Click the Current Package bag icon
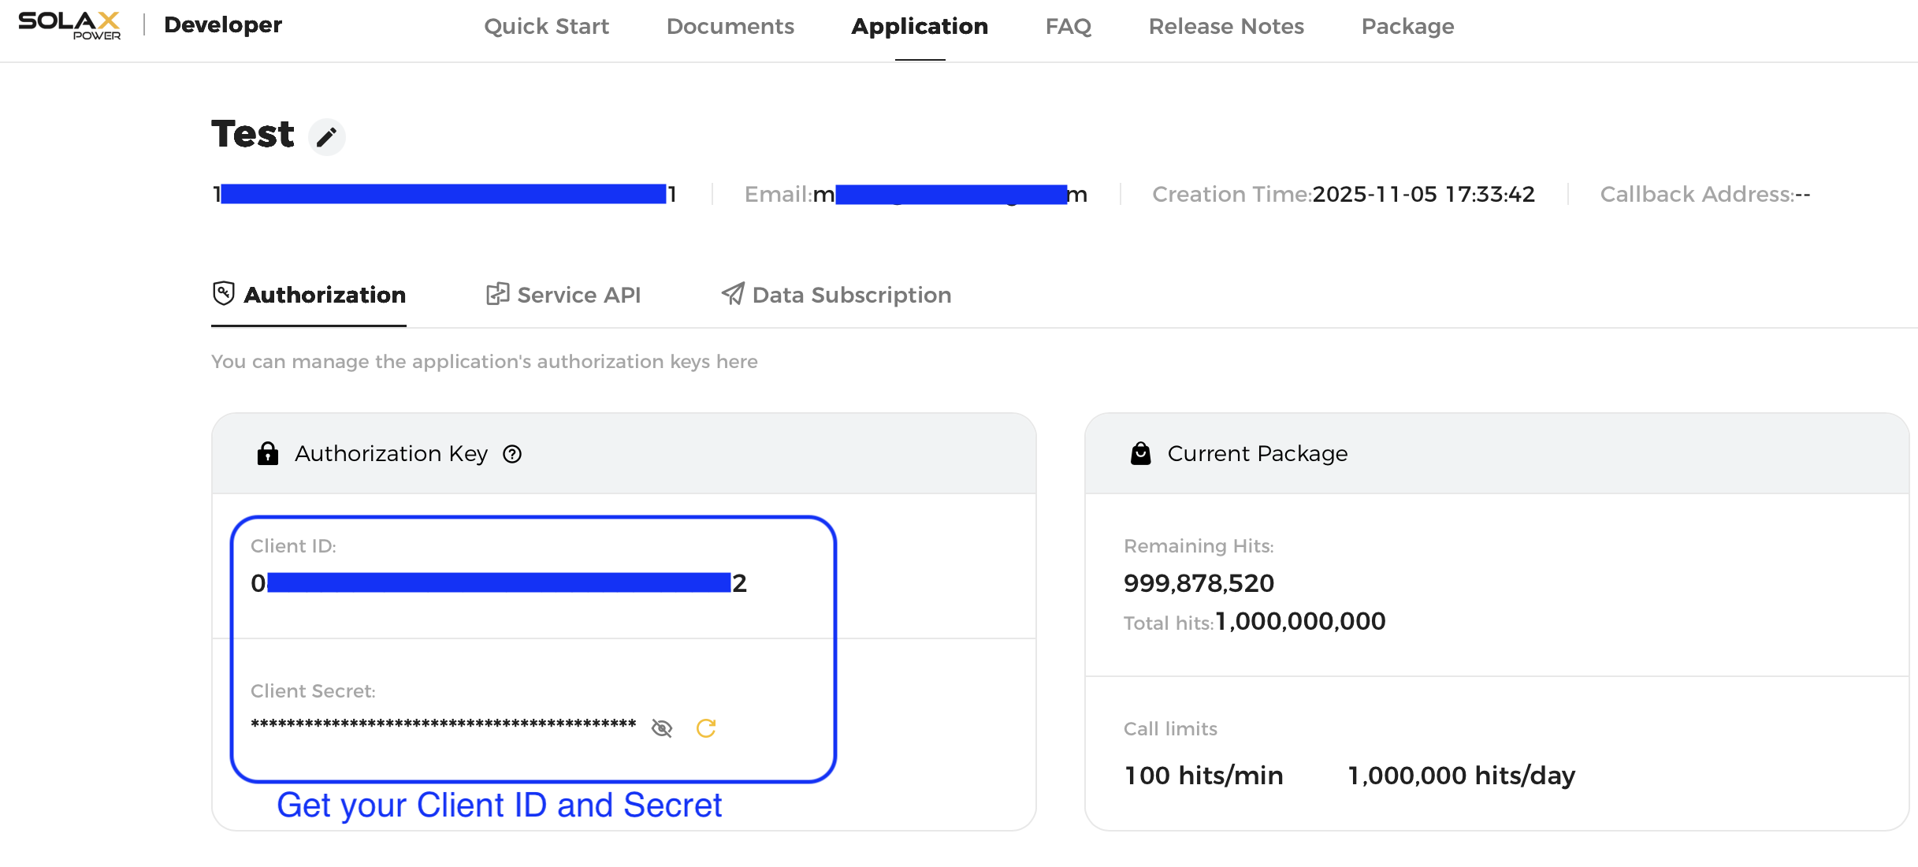 click(1141, 453)
